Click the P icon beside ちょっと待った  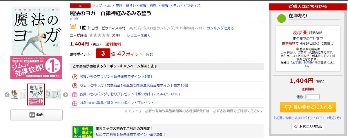[74, 85]
